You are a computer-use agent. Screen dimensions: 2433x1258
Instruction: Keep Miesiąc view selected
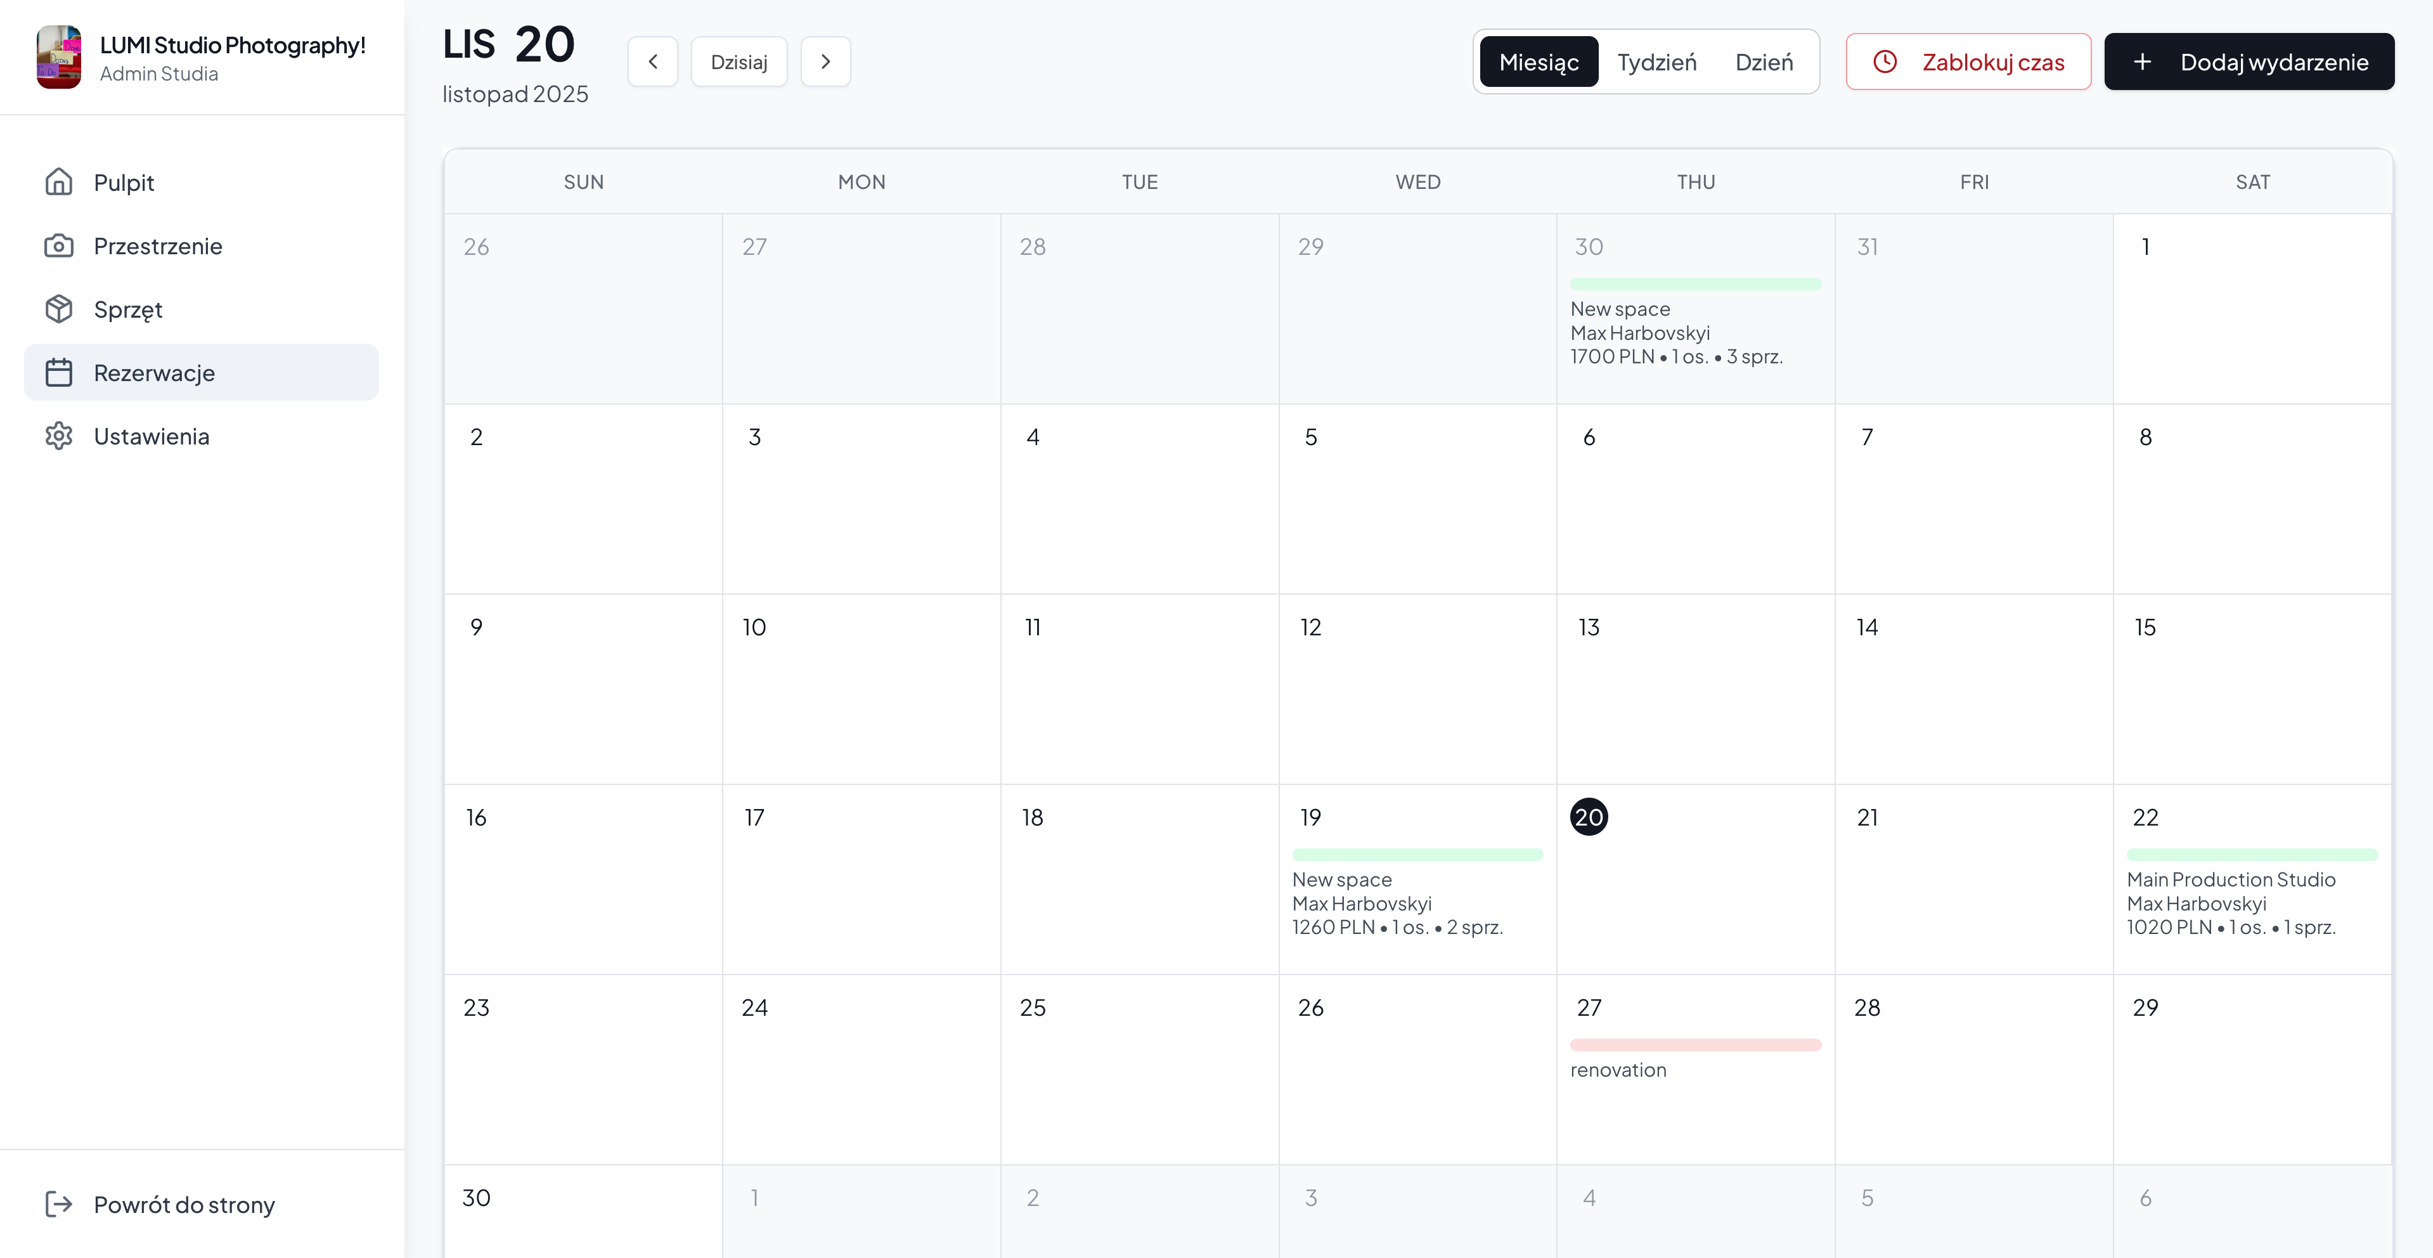pyautogui.click(x=1539, y=60)
